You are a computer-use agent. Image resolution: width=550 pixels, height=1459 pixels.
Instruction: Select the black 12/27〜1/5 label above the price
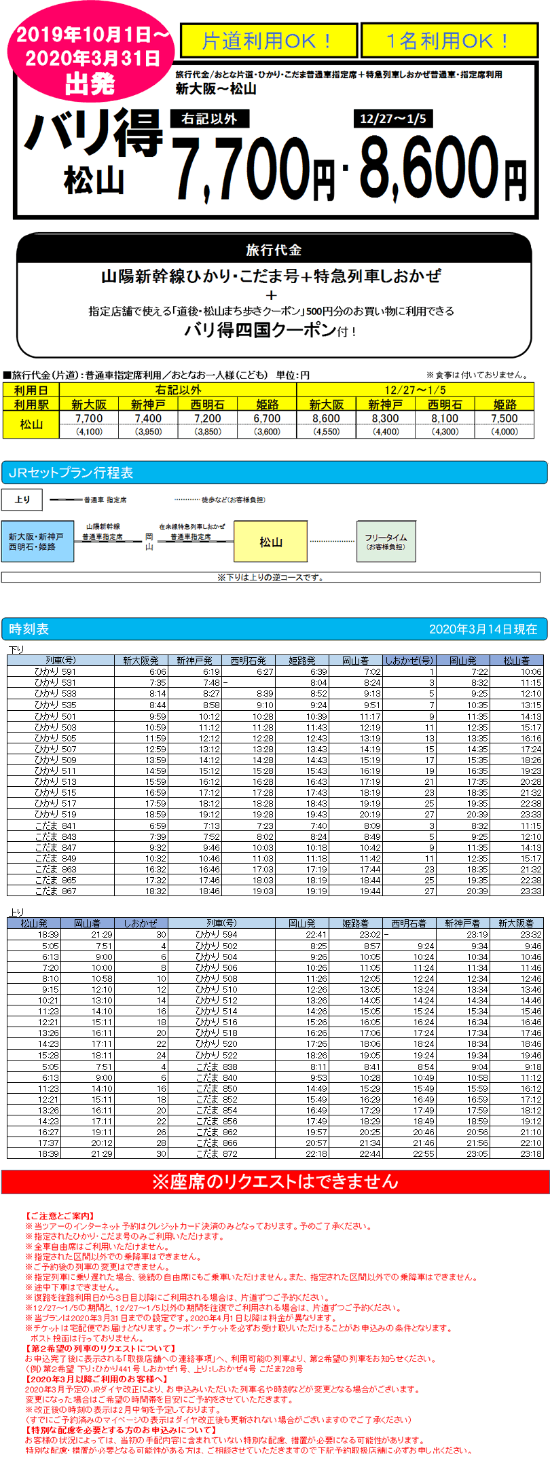pos(393,119)
